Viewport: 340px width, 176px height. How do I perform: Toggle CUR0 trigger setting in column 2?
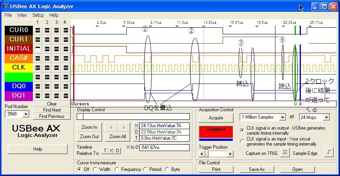(47, 30)
